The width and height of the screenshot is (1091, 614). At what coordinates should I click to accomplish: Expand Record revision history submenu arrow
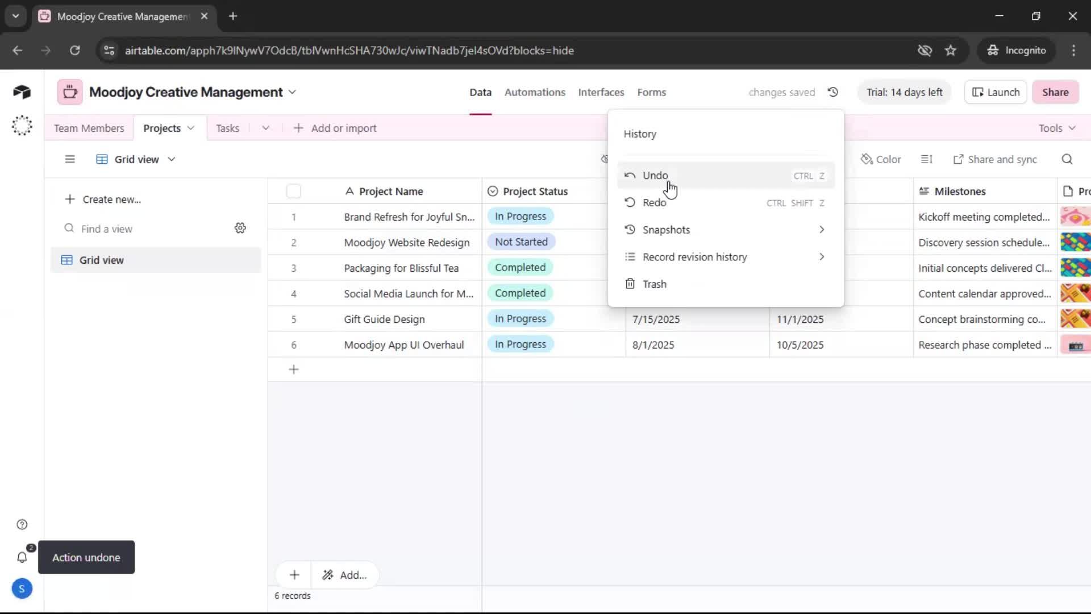(x=822, y=257)
